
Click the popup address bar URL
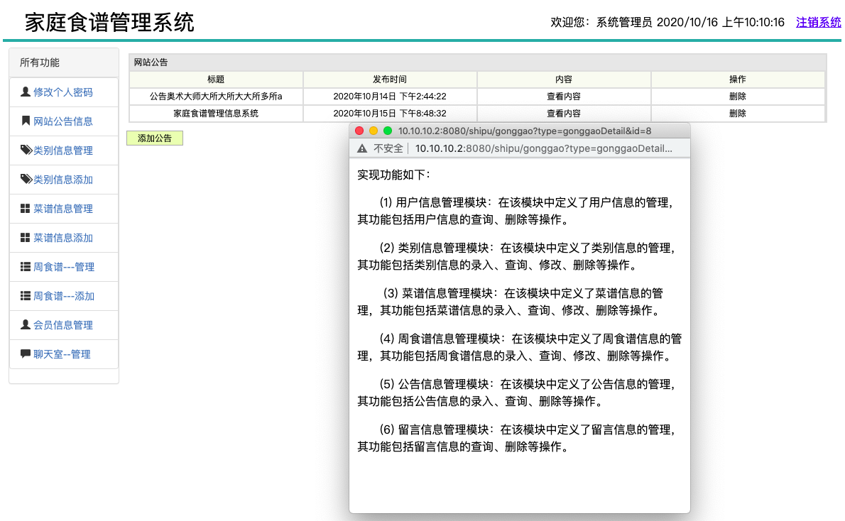543,148
